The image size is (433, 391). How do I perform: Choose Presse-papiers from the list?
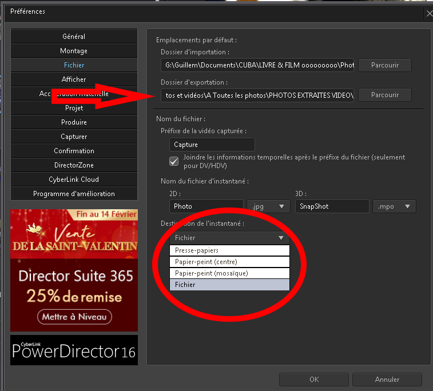[229, 250]
